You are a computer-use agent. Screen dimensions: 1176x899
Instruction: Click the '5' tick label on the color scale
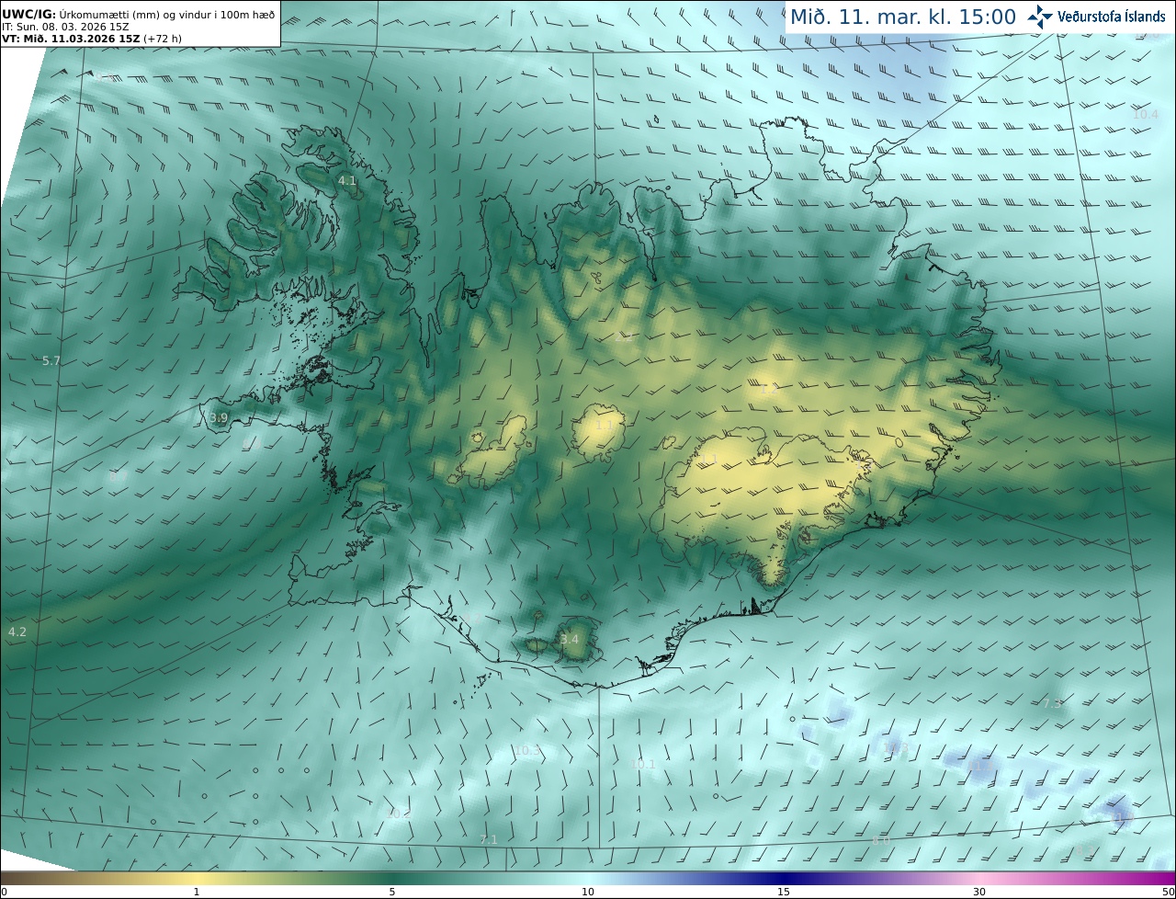[x=392, y=892]
